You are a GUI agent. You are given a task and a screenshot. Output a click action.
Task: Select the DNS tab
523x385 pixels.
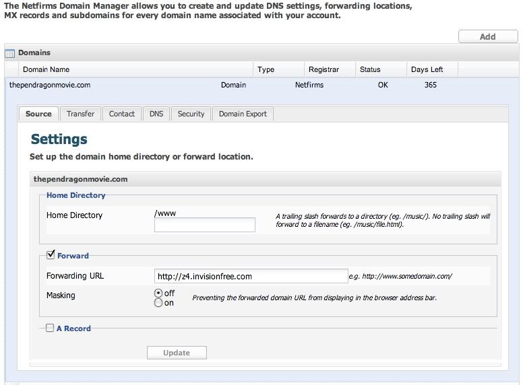pos(156,114)
